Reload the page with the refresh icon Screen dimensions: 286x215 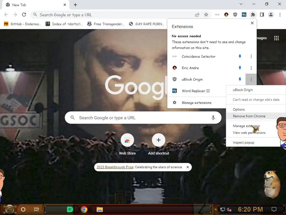pos(24,15)
